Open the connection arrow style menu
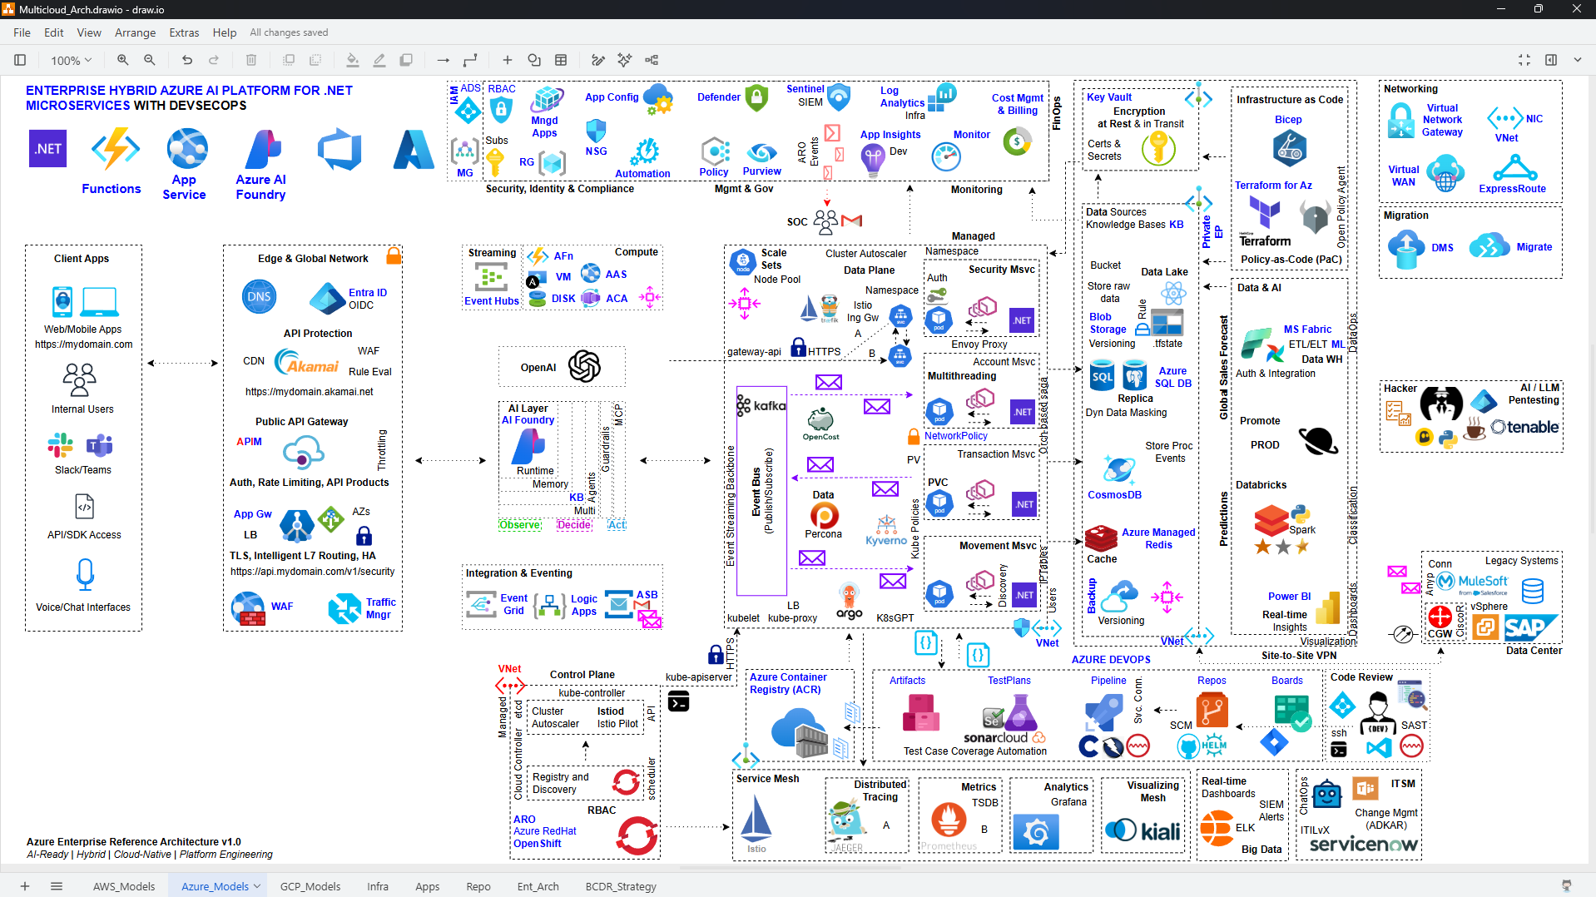Viewport: 1596px width, 897px height. point(444,60)
